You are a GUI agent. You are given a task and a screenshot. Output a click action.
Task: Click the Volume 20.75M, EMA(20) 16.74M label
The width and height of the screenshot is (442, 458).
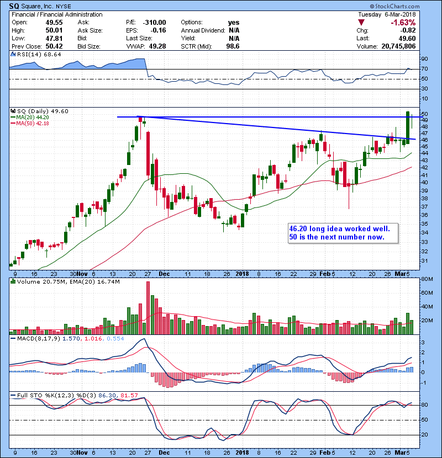click(x=68, y=281)
